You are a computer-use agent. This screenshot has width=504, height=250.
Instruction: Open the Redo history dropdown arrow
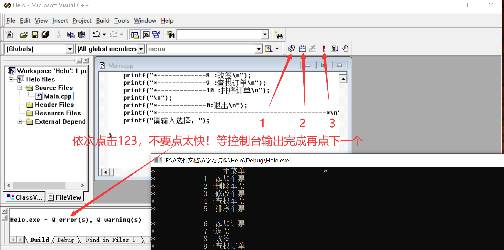point(122,35)
